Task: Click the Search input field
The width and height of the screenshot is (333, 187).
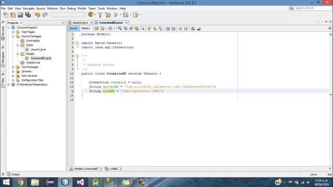Action: point(313,8)
